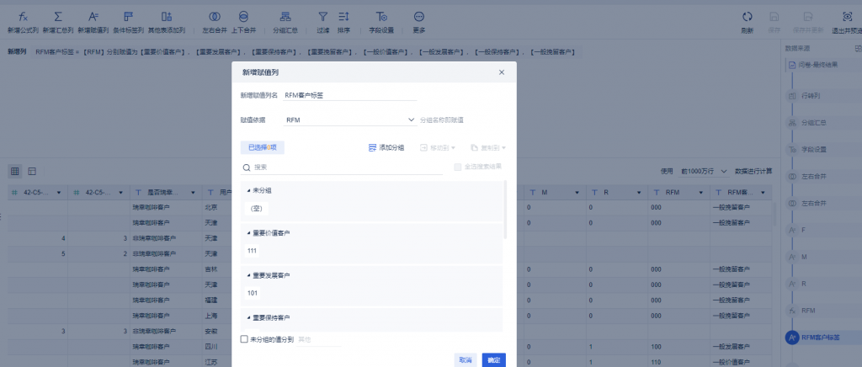Viewport: 862px width, 367px height.
Task: Click the 退出并预览 icon
Action: [847, 17]
